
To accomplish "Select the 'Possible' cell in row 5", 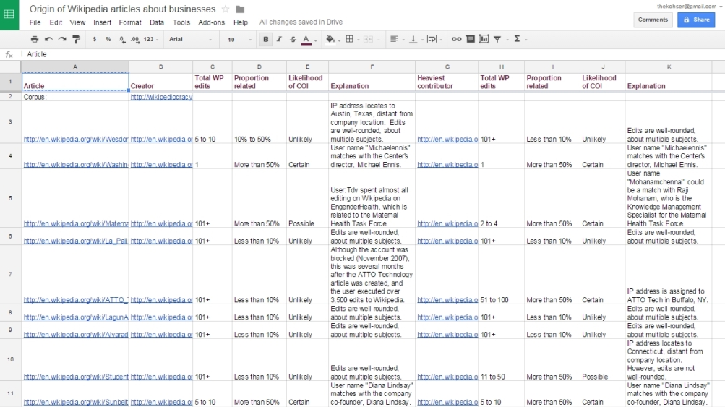I will pos(307,198).
